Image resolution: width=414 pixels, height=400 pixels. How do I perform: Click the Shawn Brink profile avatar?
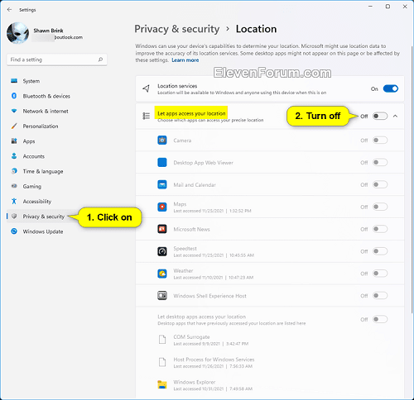point(17,33)
